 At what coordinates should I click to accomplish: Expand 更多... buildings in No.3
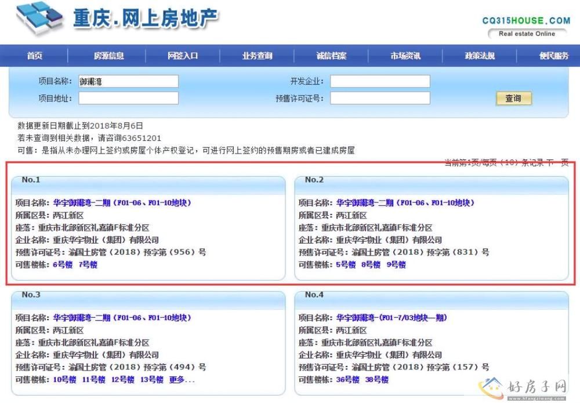(182, 380)
